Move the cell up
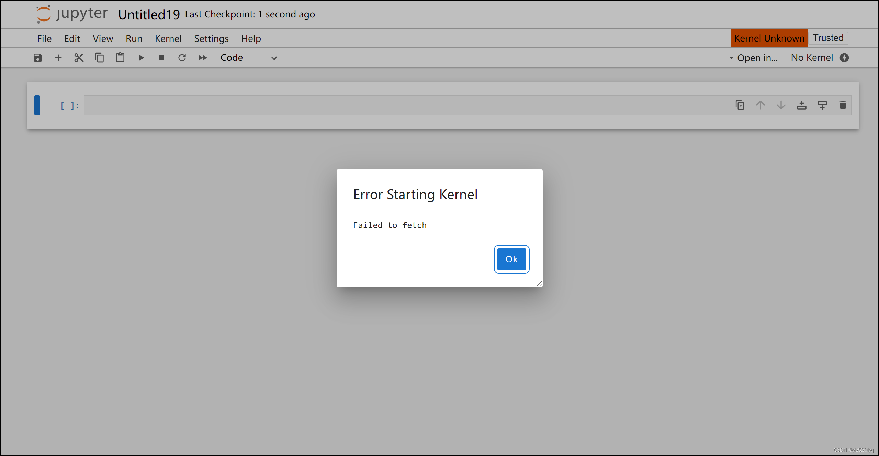 click(760, 105)
